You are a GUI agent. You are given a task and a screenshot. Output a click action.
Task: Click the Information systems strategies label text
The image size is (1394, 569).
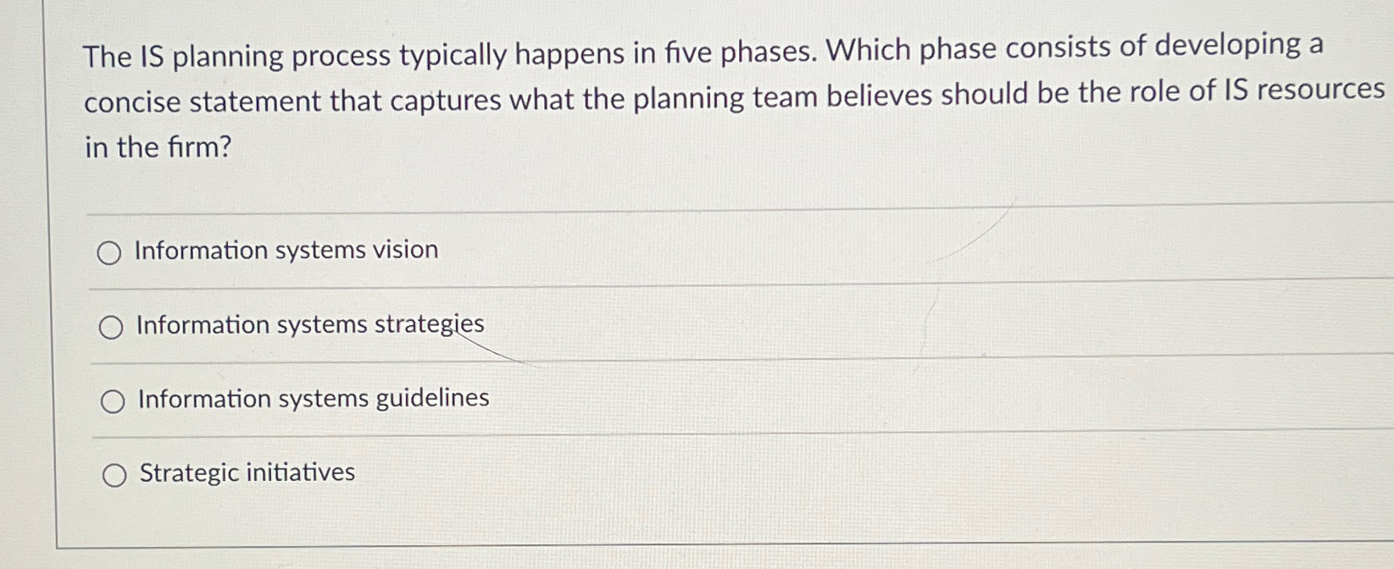coord(308,324)
